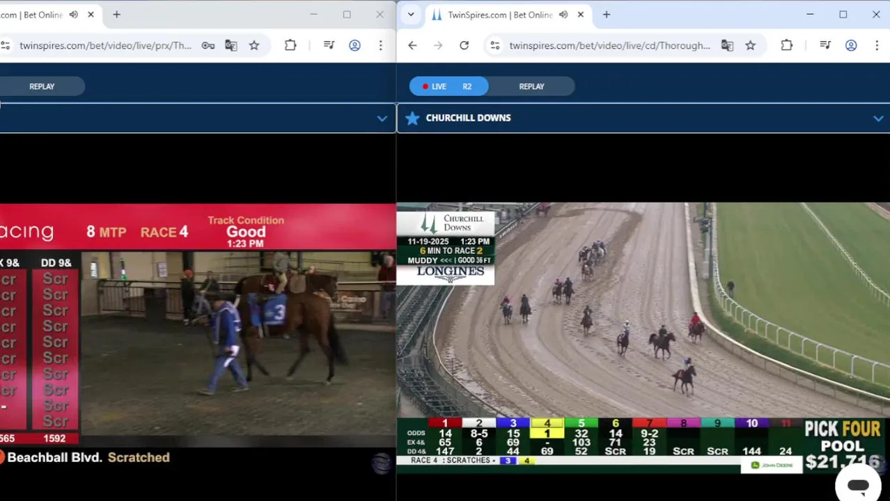
Task: Reload the page in right window
Action: [464, 45]
